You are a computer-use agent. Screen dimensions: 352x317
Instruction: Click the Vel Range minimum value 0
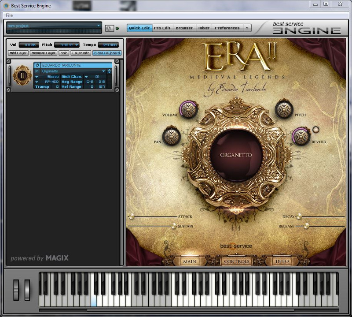91,86
